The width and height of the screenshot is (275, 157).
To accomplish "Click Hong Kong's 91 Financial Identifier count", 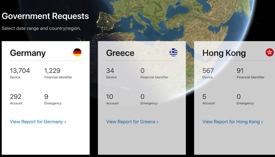I will [240, 71].
